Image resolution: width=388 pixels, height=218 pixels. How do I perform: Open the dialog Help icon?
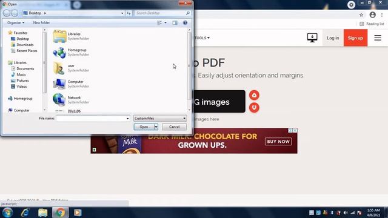pos(185,23)
